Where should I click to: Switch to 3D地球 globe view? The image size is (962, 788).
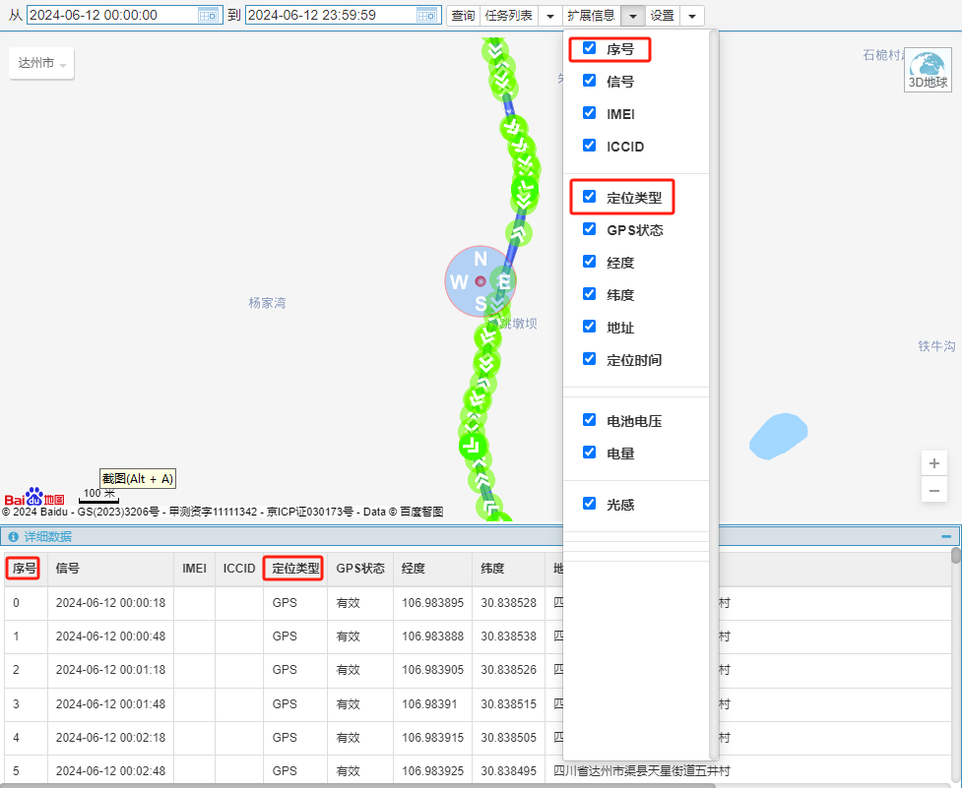[x=929, y=71]
